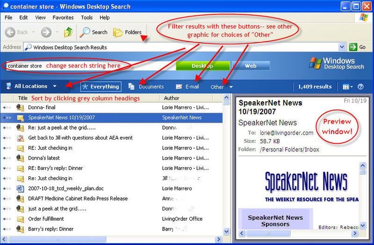Click preview pane vertical scrollbar thumb
The height and width of the screenshot is (245, 374).
tap(363, 172)
